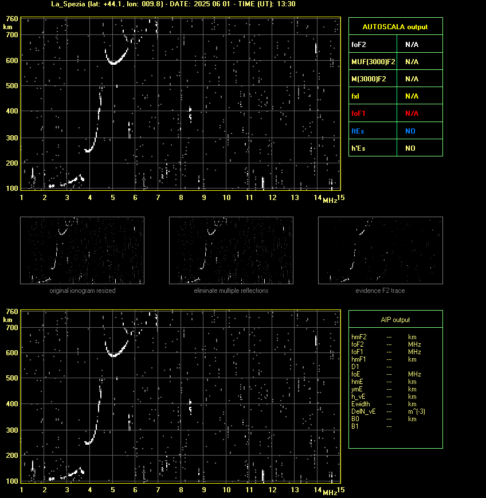Click the m^(-3) unit beside DelN_vE
The width and height of the screenshot is (486, 498).
[417, 411]
